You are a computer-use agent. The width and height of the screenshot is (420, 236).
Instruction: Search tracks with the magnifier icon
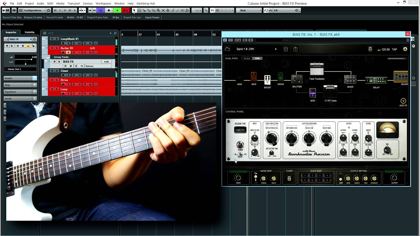coord(115,33)
